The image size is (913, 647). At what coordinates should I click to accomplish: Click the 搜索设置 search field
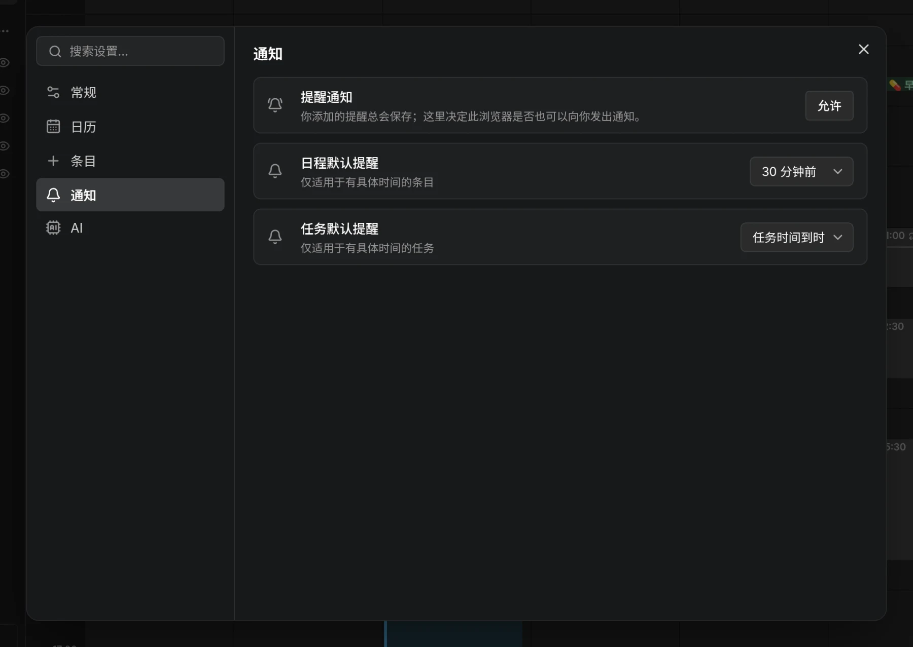pos(130,51)
